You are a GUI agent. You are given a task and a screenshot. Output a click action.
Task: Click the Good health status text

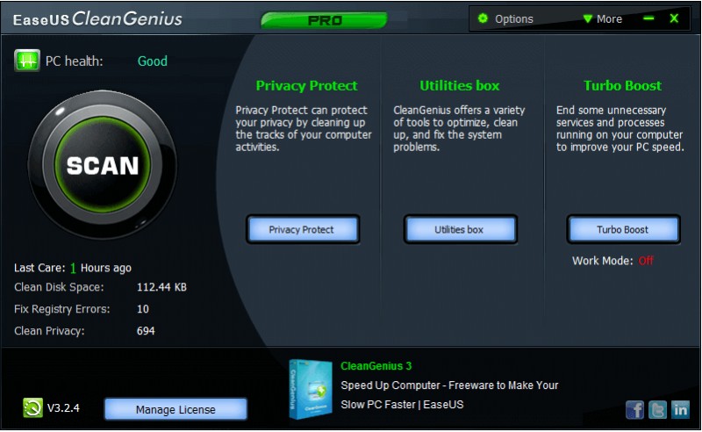click(152, 61)
